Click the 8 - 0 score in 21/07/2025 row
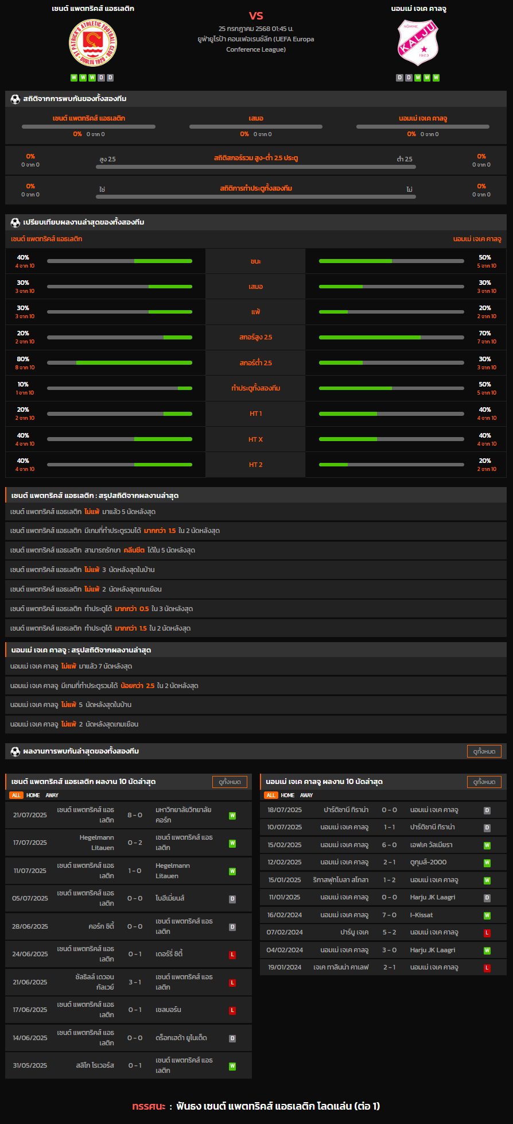 click(135, 815)
